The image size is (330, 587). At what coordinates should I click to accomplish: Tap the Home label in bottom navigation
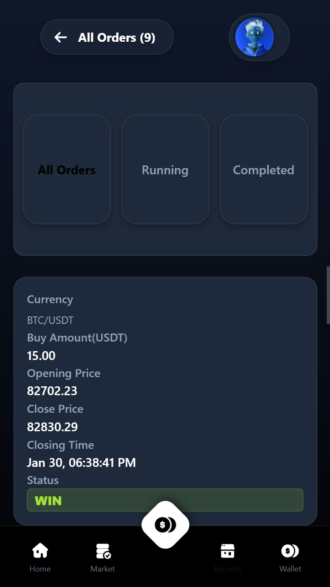tap(40, 569)
